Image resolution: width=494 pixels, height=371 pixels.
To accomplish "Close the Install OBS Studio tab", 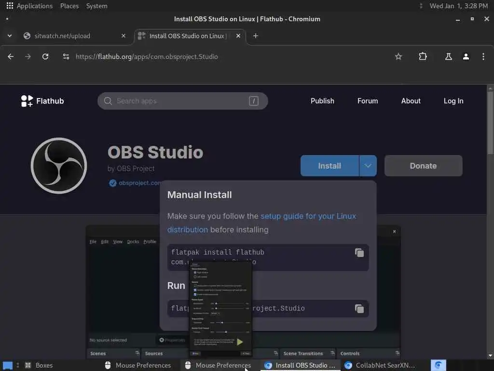I will coord(238,36).
